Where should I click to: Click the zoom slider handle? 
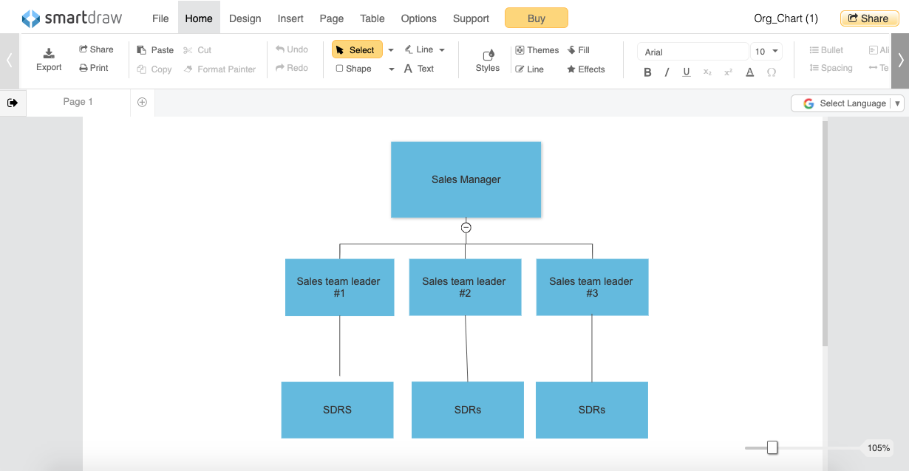[x=772, y=447]
